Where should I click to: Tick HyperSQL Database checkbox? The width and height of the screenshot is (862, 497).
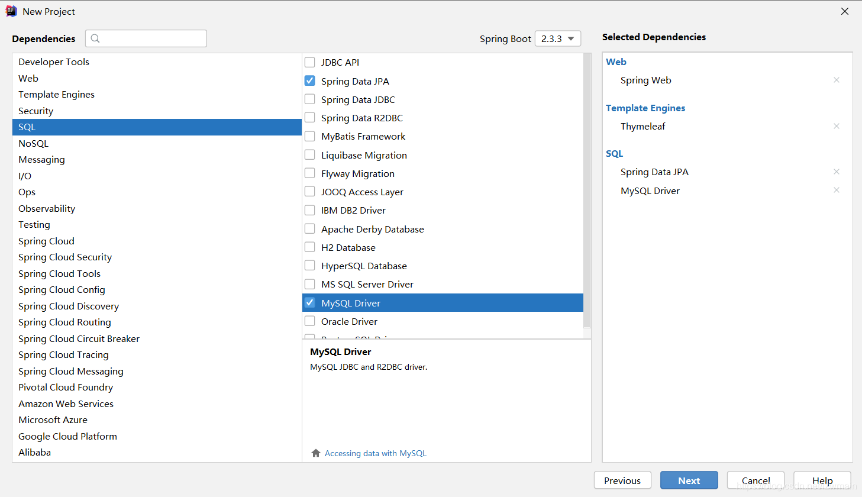309,265
